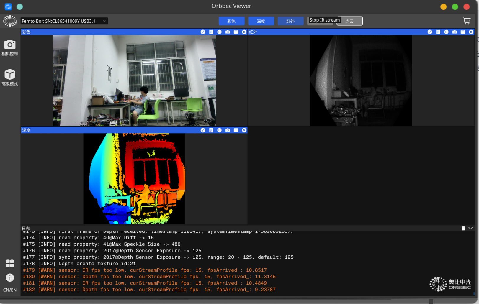Click the 彩色 panel title label
This screenshot has height=304, width=479.
(26, 32)
